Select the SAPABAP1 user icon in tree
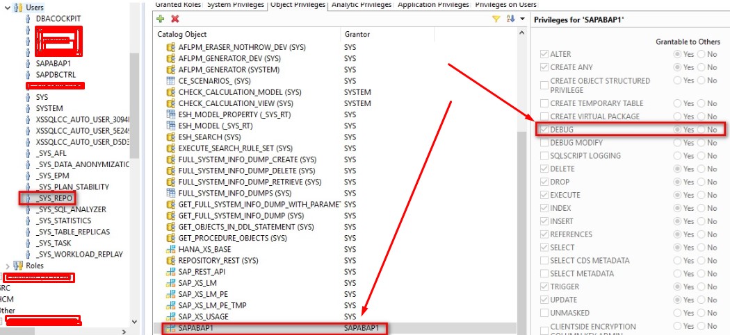 pos(27,63)
